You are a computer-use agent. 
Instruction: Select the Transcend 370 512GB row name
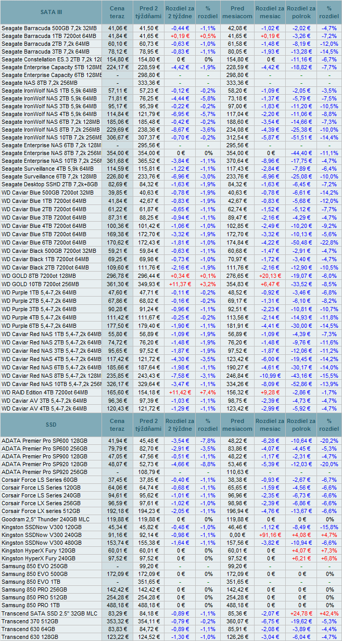30,622
